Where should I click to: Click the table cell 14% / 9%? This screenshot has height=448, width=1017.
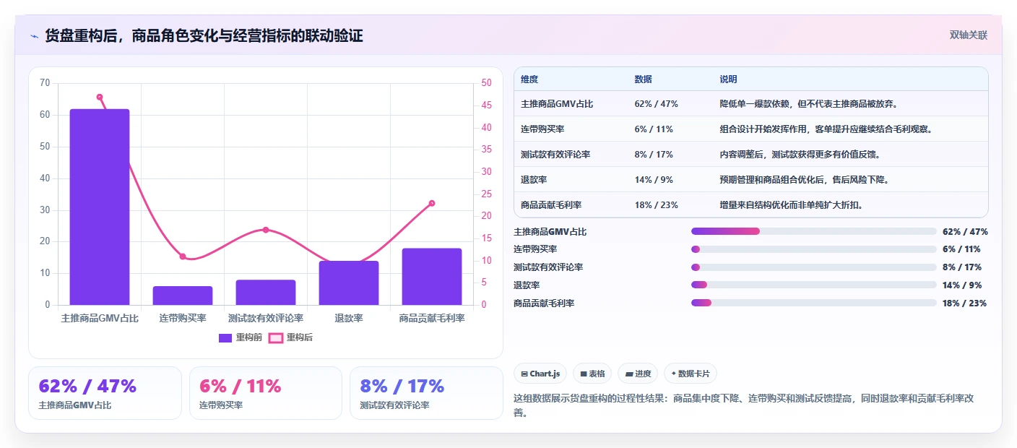[x=654, y=180]
